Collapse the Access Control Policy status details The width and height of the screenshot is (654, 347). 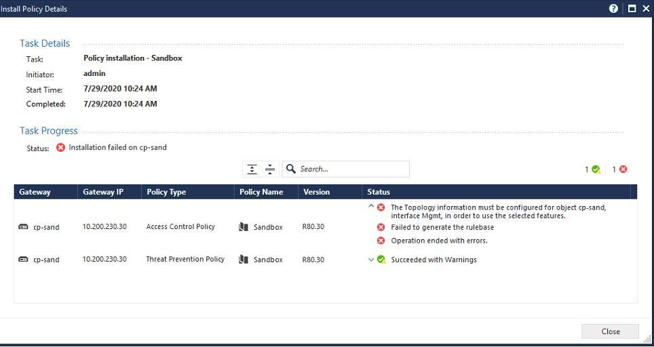[x=371, y=206]
